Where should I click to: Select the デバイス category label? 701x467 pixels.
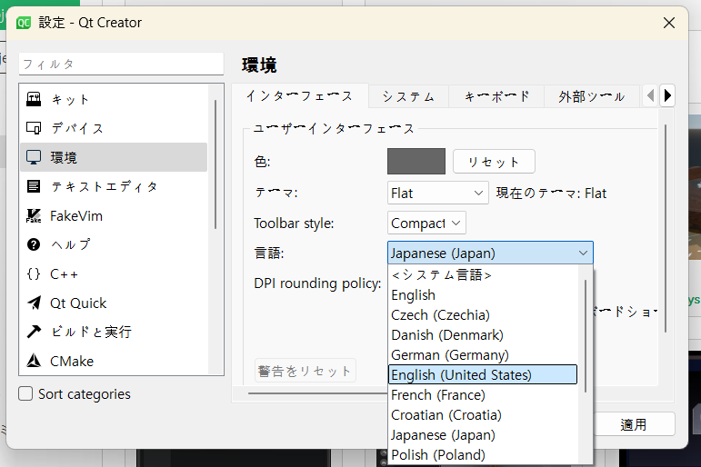(x=77, y=128)
